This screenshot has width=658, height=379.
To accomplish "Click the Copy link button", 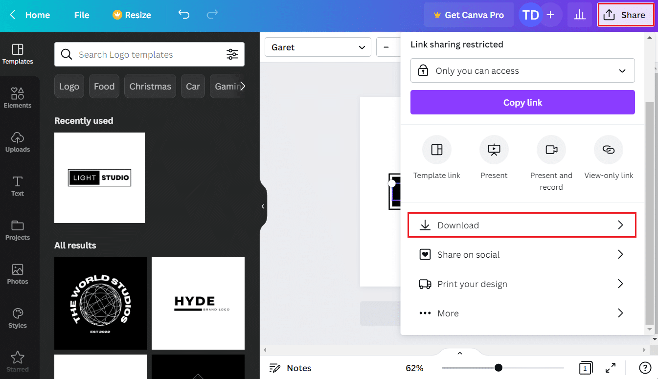I will click(522, 102).
